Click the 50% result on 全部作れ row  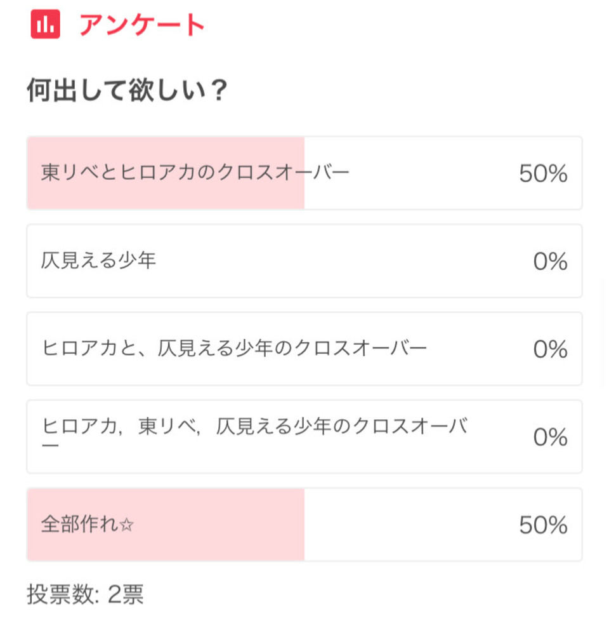[543, 525]
